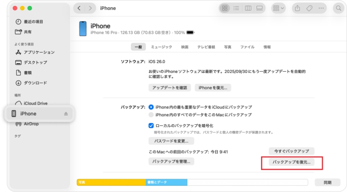Open the group-by dropdown in toolbar
This screenshot has height=192, width=347.
[x=279, y=8]
